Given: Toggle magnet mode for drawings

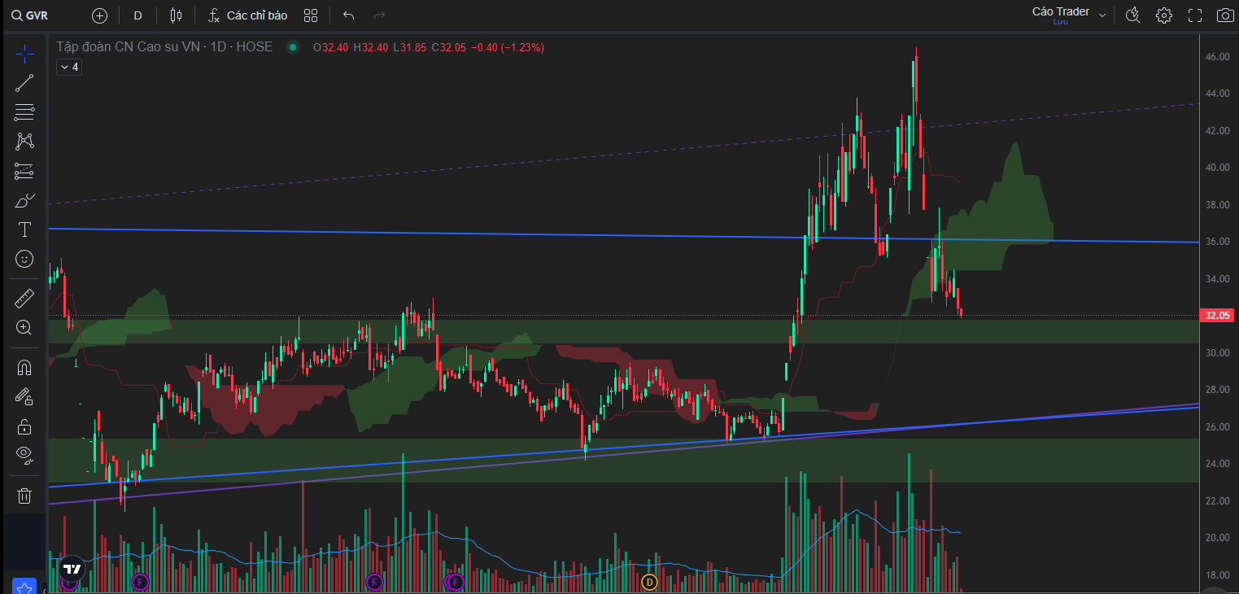Looking at the screenshot, I should pos(24,367).
